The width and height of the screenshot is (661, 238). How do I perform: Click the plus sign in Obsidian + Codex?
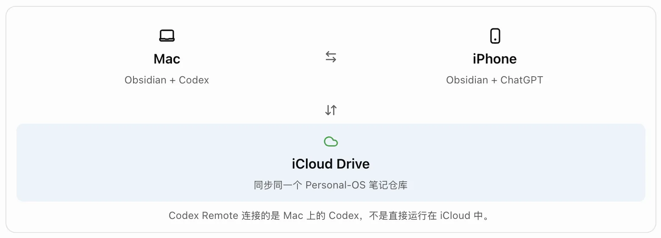click(172, 80)
